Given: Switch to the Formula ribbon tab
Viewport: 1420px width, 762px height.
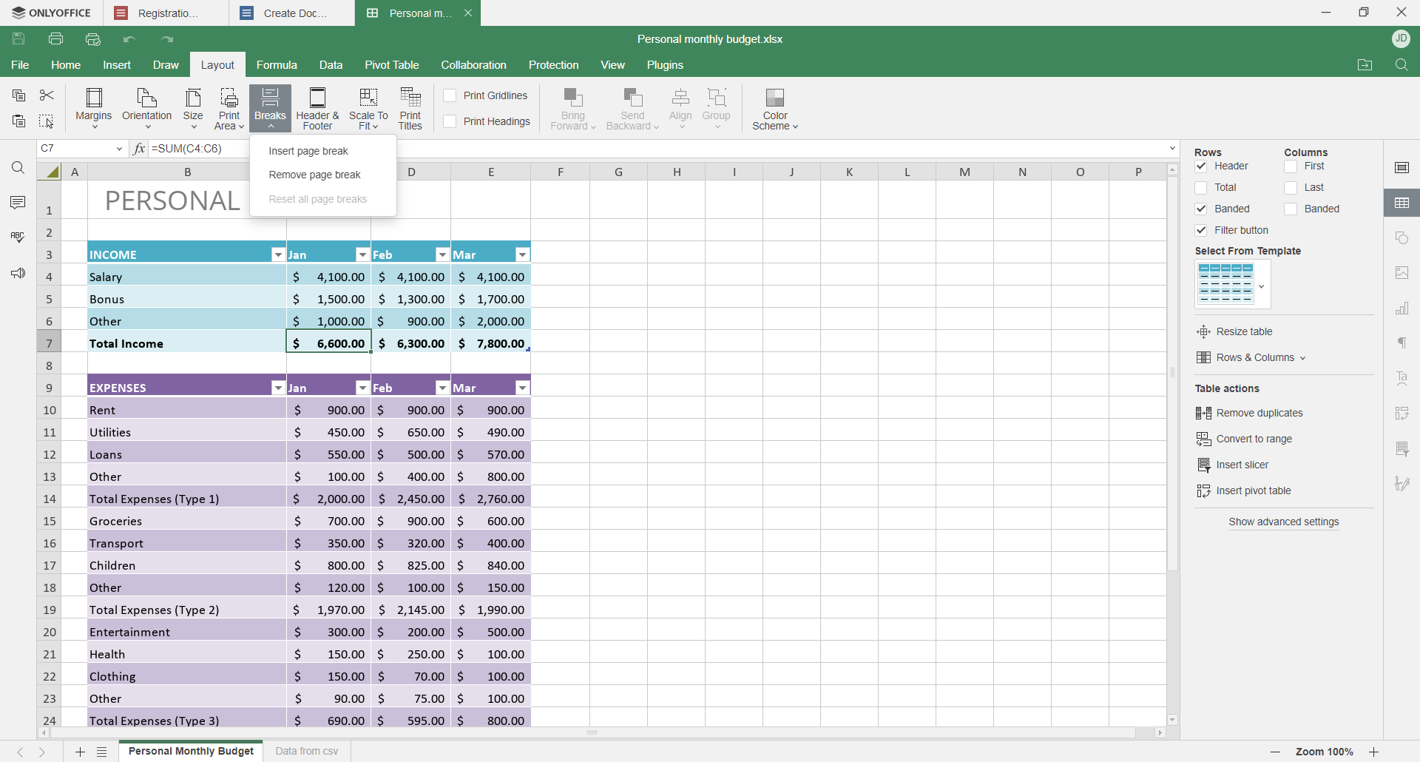Looking at the screenshot, I should [277, 64].
